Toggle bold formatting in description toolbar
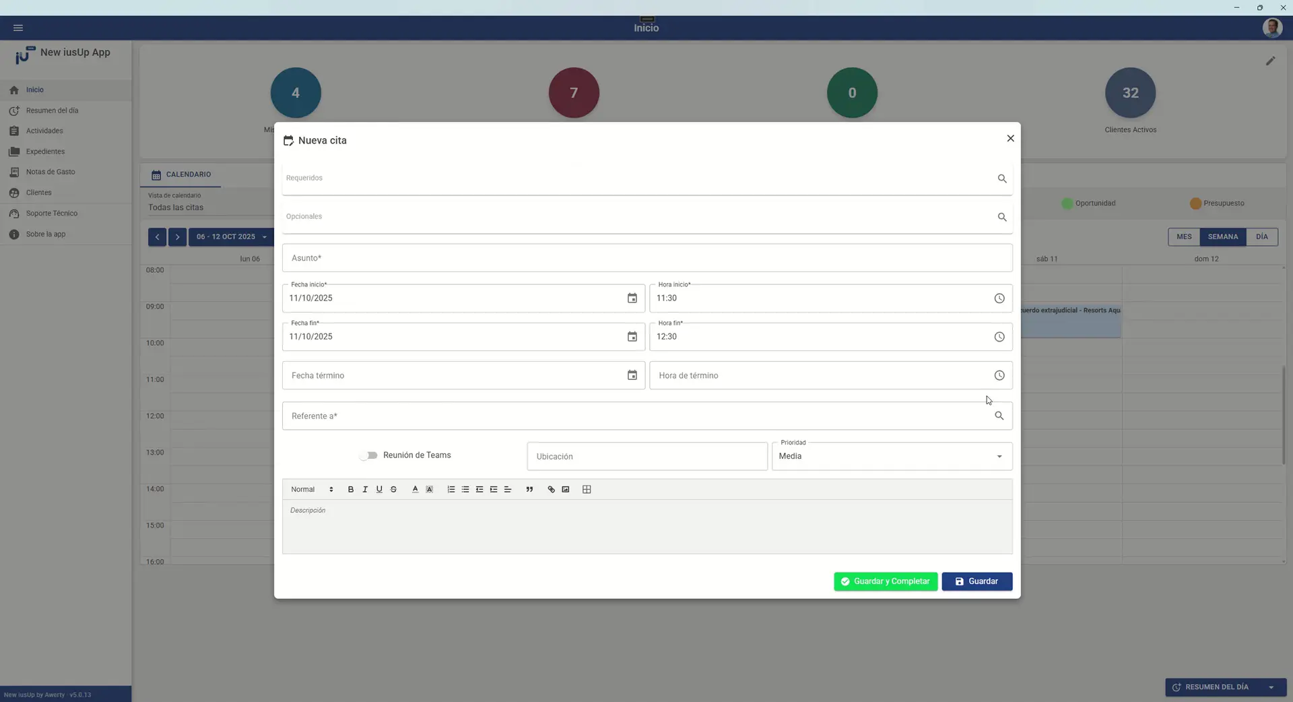Image resolution: width=1293 pixels, height=702 pixels. [x=350, y=490]
